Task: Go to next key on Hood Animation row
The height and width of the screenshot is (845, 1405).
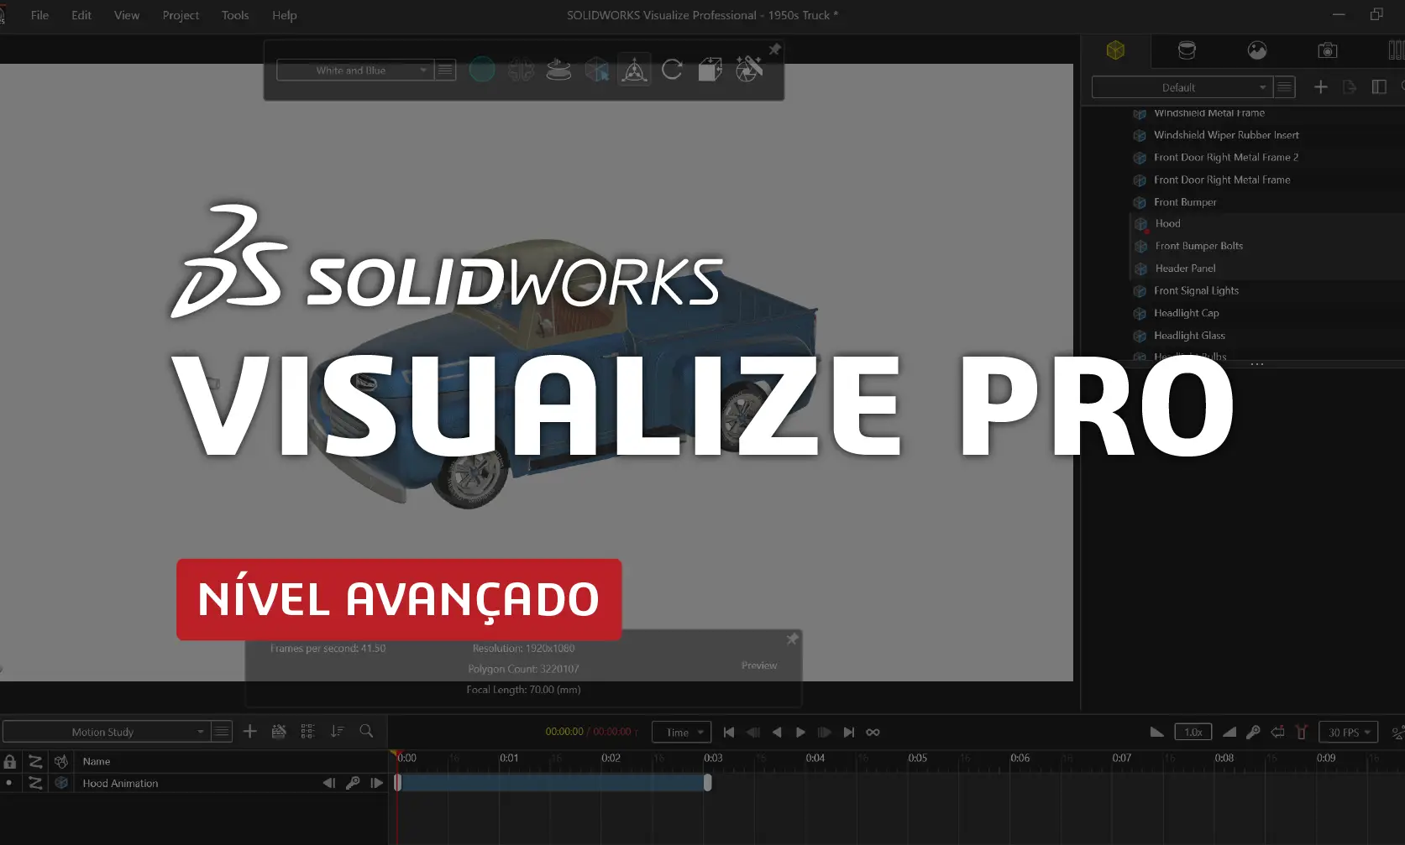Action: click(376, 783)
